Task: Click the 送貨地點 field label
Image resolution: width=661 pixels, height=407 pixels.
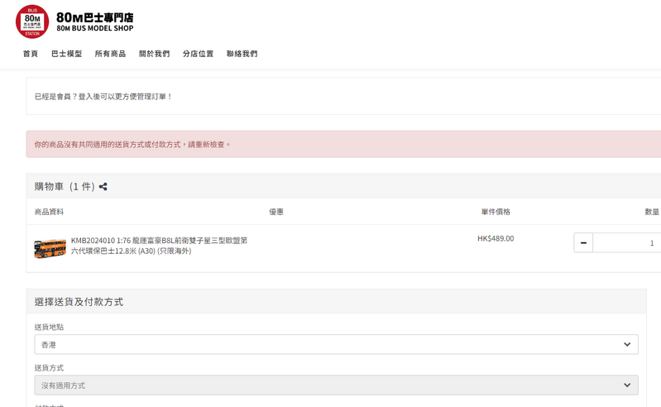Action: 50,327
